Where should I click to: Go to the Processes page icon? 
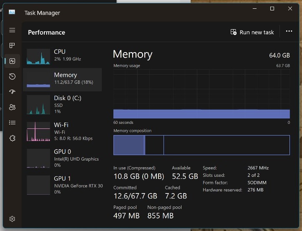(12, 45)
